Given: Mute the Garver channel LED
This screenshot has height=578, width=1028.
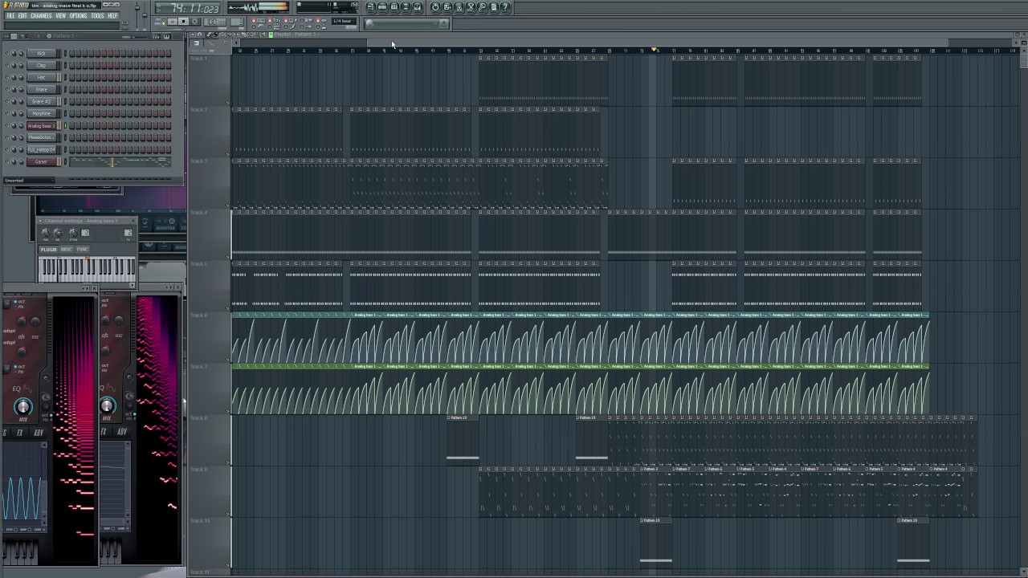Looking at the screenshot, I should tap(7, 161).
